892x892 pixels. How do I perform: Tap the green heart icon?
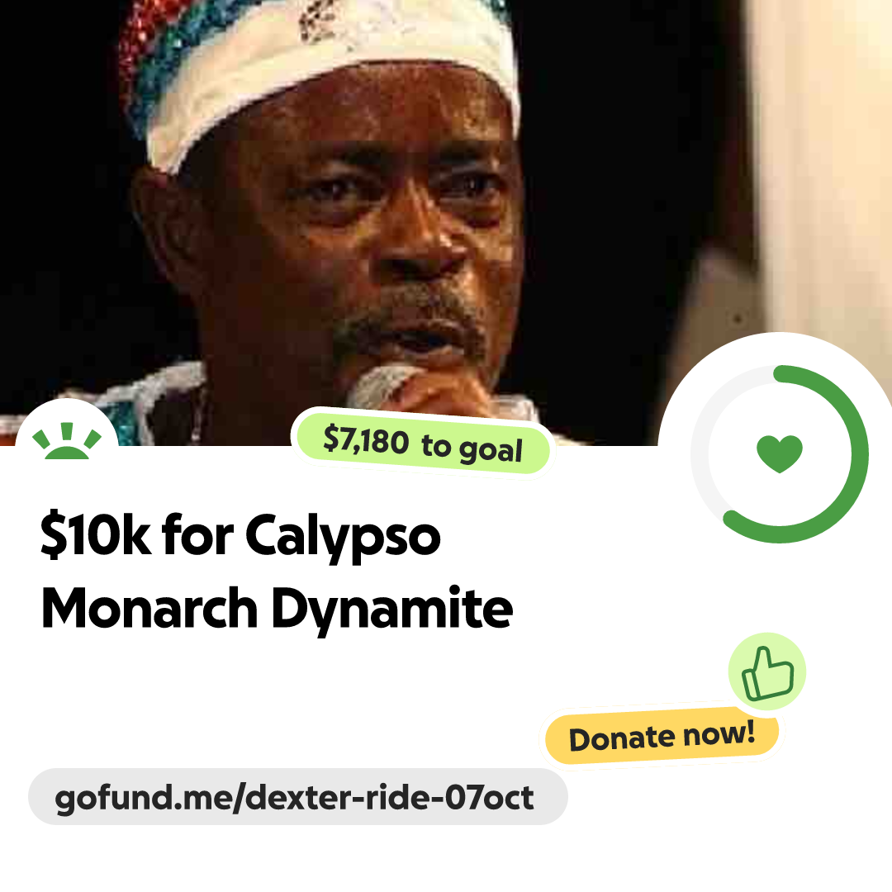click(780, 453)
